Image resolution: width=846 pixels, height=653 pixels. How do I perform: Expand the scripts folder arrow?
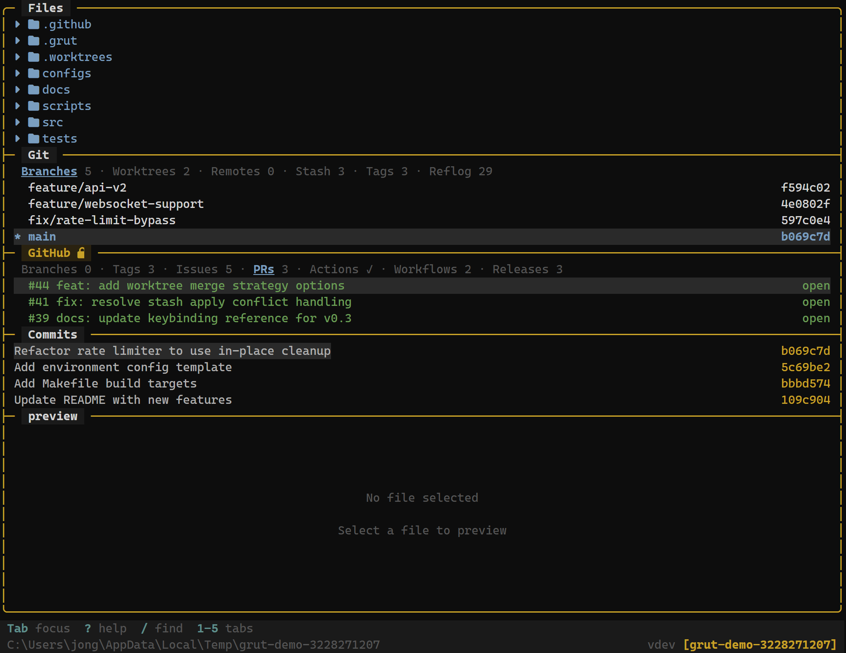pyautogui.click(x=18, y=106)
